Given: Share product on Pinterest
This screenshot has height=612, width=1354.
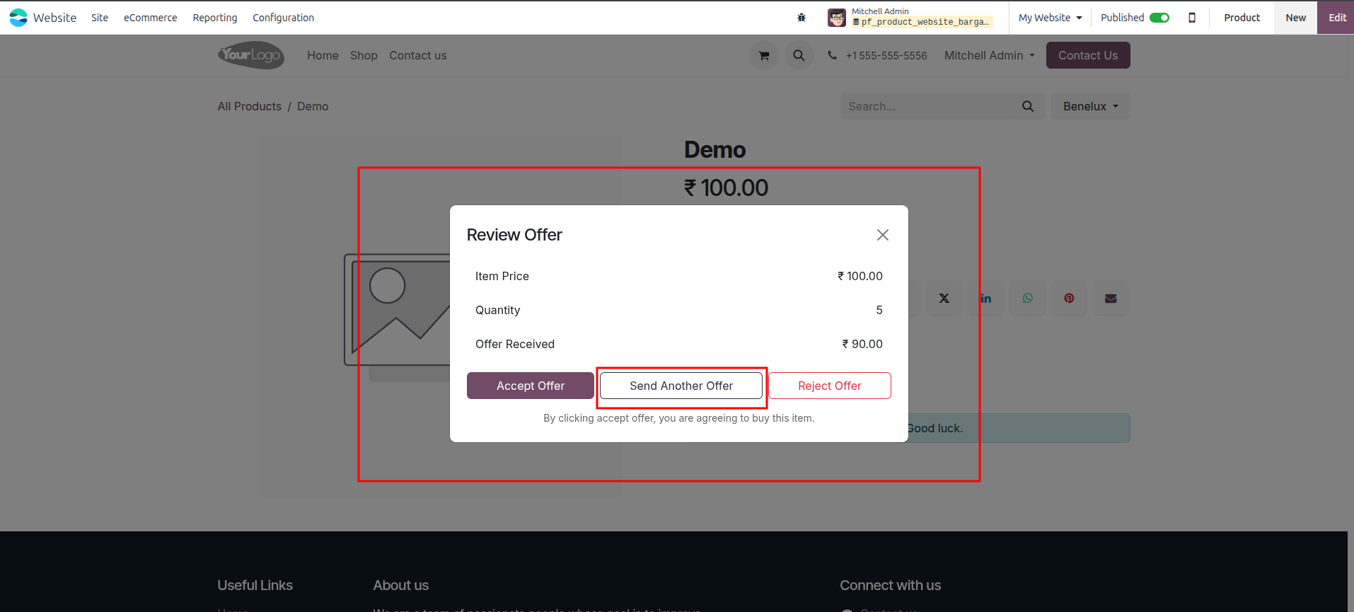Looking at the screenshot, I should 1069,299.
